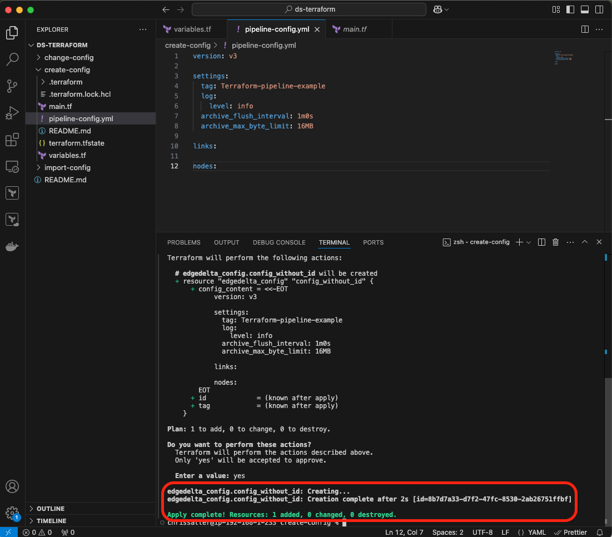Switch to the PROBLEMS panel tab
This screenshot has height=537, width=612.
coord(183,242)
